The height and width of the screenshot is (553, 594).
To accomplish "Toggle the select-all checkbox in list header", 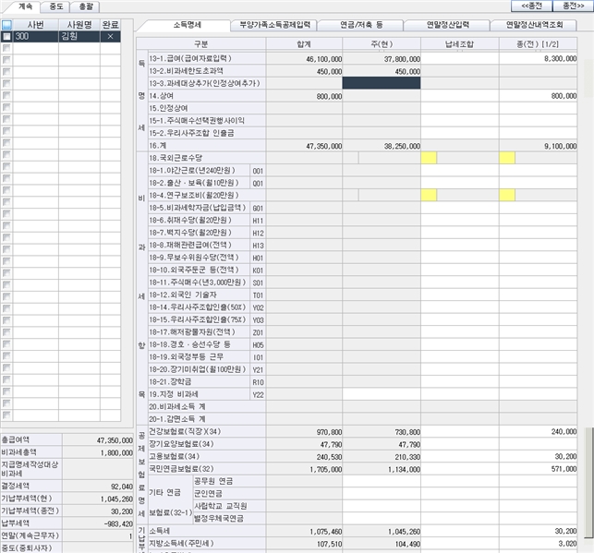I will point(7,24).
